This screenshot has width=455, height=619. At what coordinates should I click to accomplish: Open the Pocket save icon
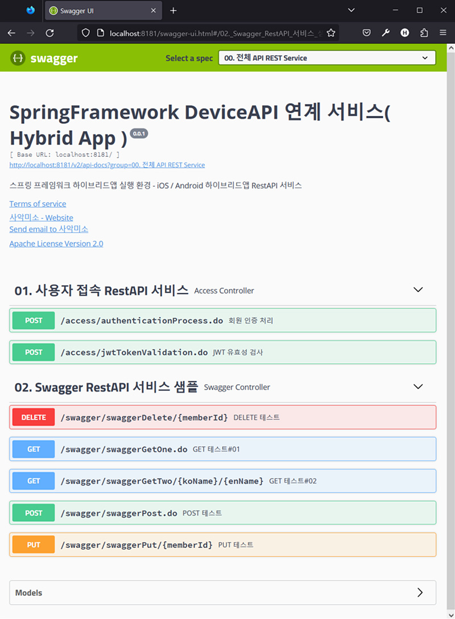pyautogui.click(x=366, y=33)
